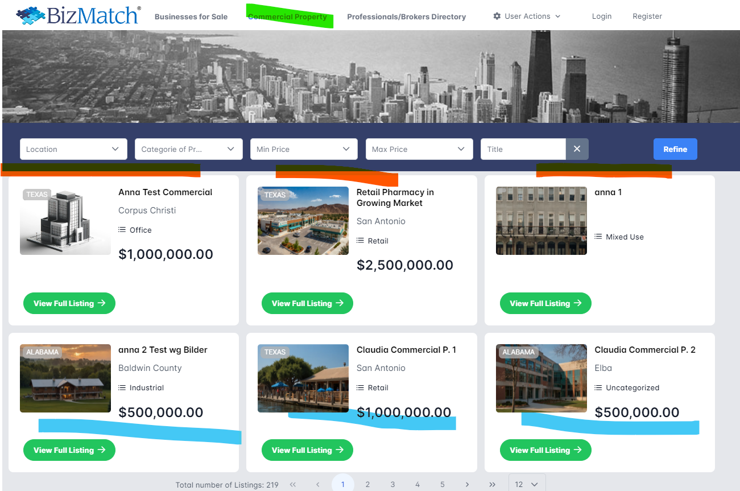Viewport: 740px width, 491px height.
Task: View Full Listing for Claudia Commercial P. 2
Action: [x=545, y=450]
